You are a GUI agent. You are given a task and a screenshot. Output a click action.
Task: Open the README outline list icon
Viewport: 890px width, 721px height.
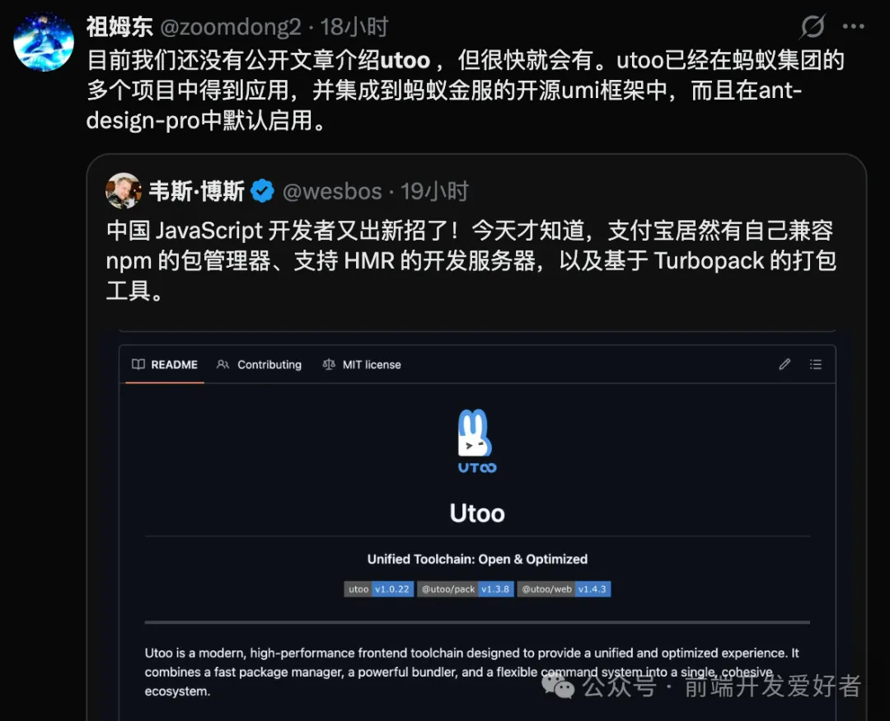coord(816,364)
